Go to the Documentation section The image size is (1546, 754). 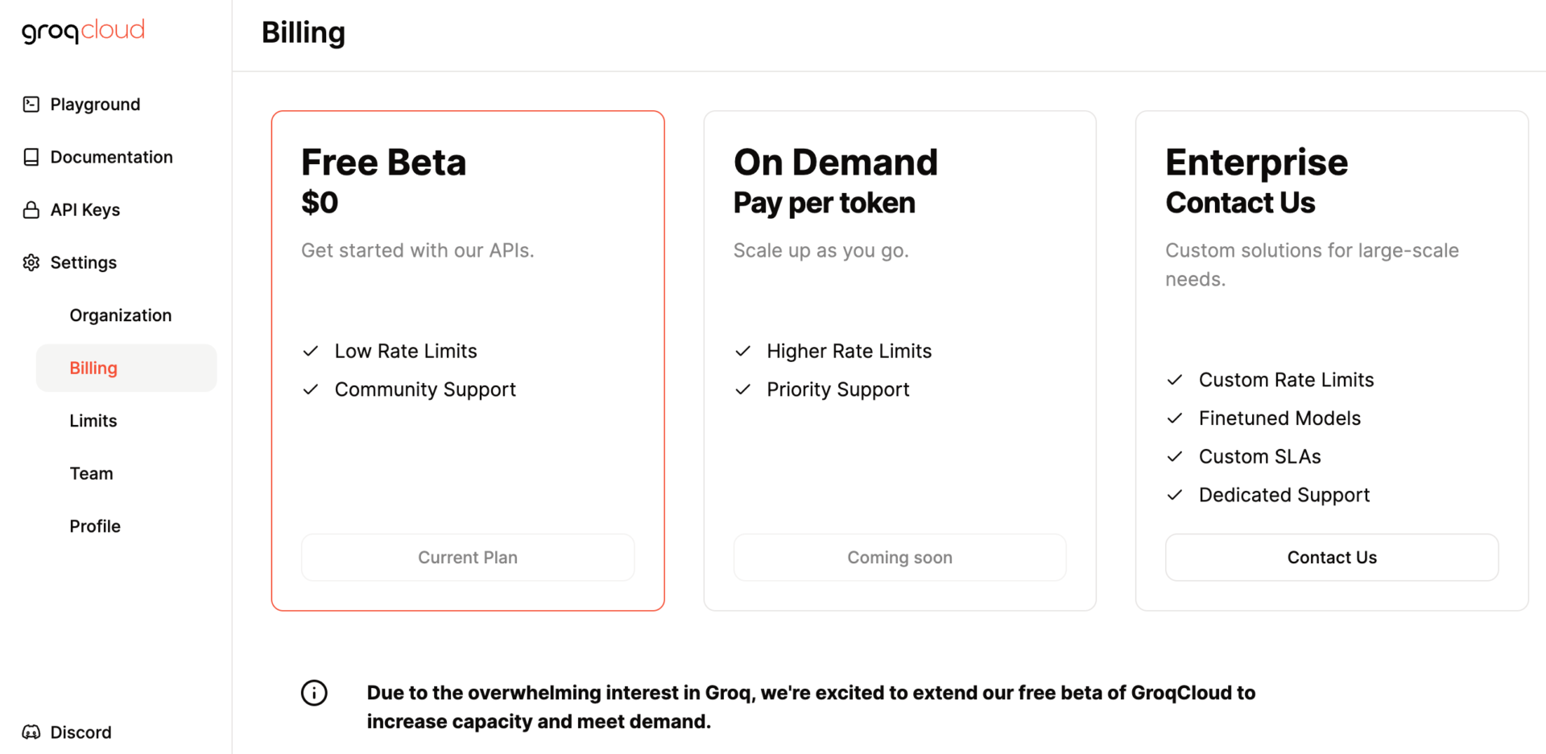pyautogui.click(x=111, y=157)
